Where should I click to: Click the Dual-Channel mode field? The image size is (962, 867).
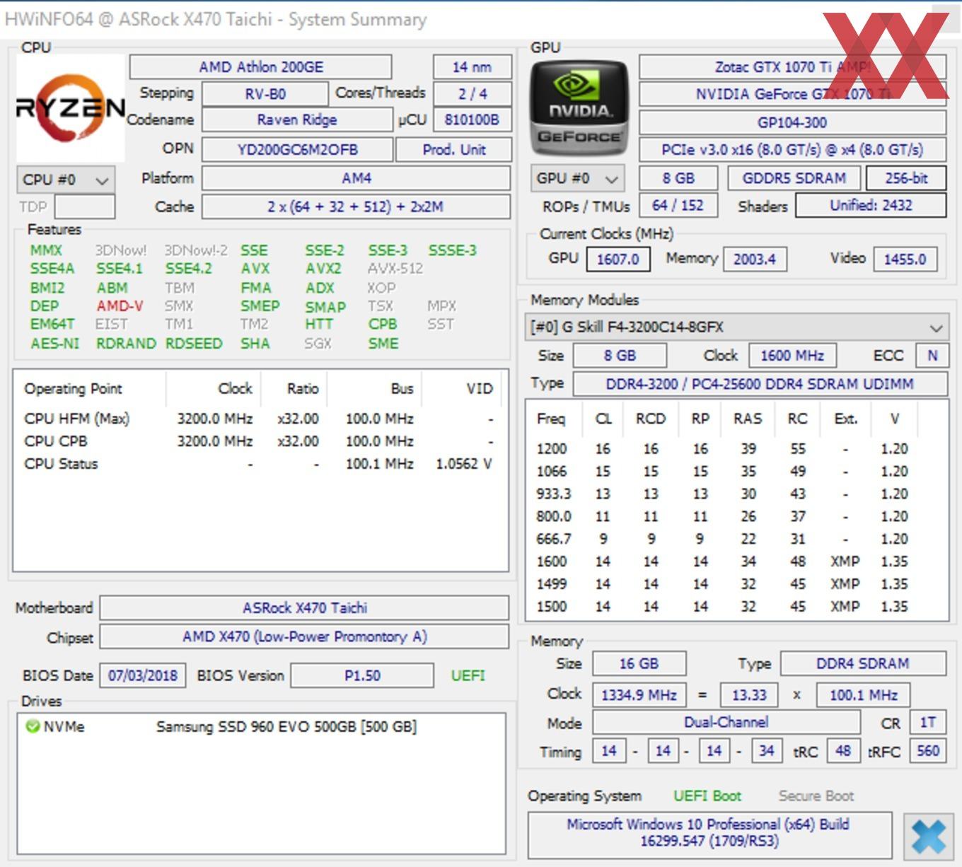coord(726,723)
